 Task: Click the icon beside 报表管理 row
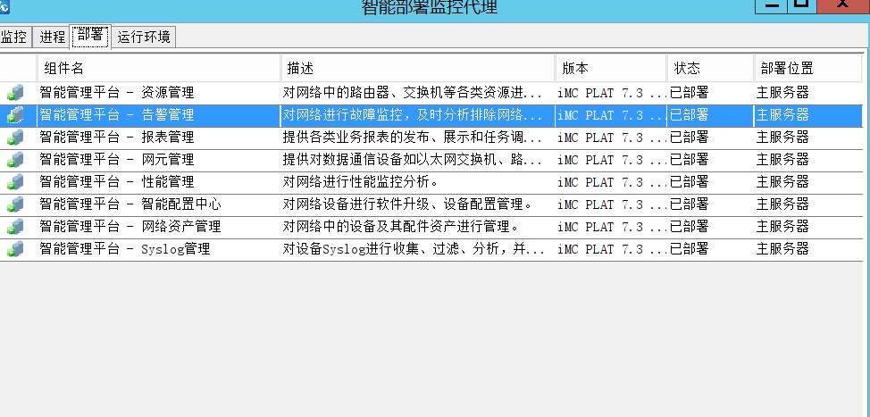click(15, 137)
